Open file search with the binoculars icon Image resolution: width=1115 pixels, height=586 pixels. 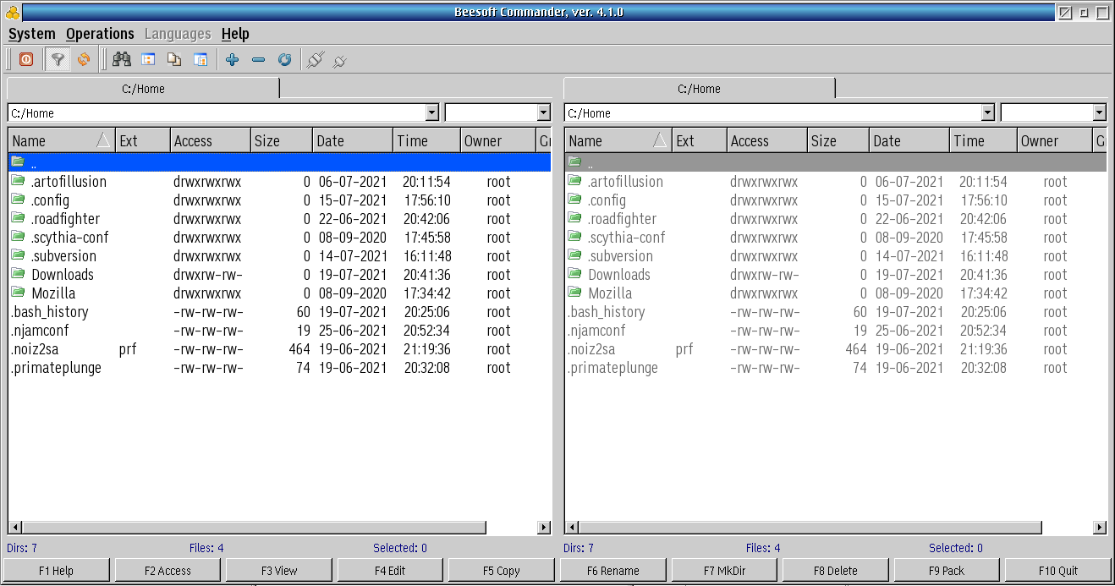tap(122, 59)
